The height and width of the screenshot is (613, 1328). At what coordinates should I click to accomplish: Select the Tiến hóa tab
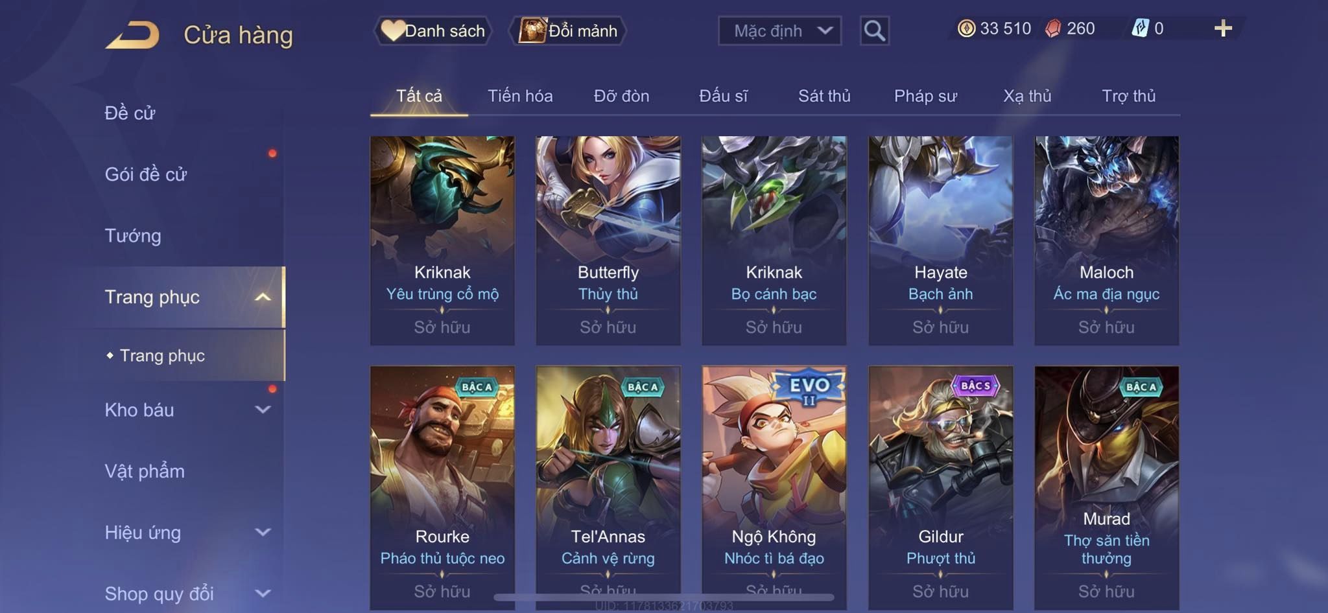[x=520, y=96]
